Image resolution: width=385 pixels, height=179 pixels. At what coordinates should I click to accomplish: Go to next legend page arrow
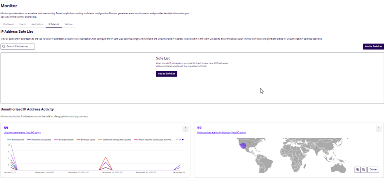coord(182,139)
